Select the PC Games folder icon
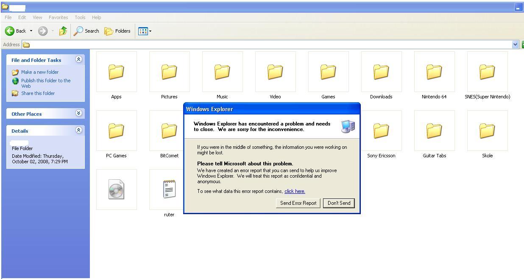Viewport: 524px width, 279px height. [117, 131]
